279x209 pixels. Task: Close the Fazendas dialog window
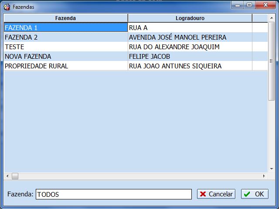click(265, 5)
